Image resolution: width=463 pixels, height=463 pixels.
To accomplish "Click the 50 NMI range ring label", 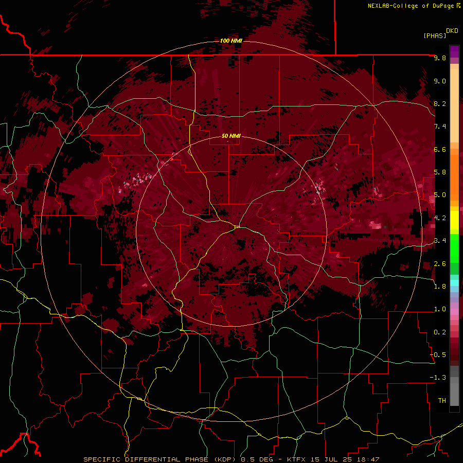I will tap(231, 136).
